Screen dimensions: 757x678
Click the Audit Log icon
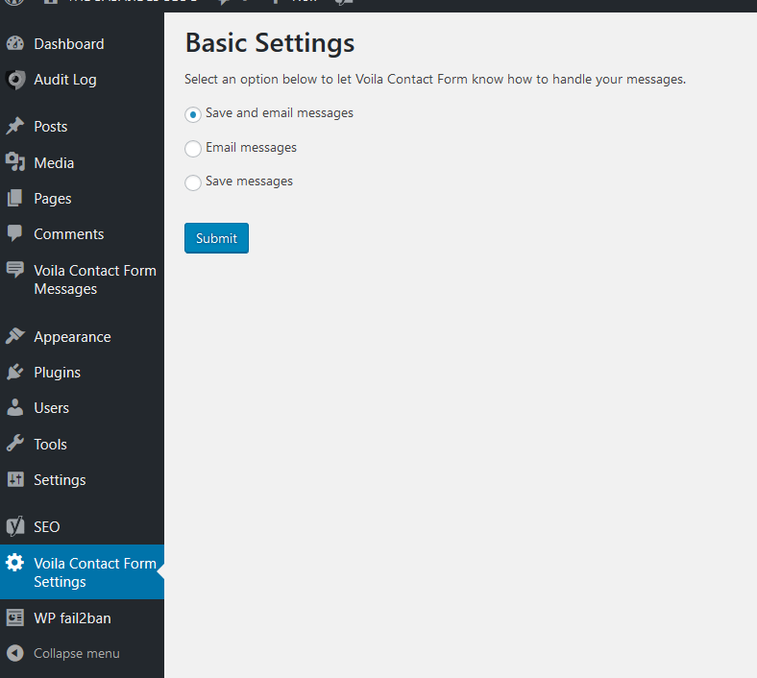[14, 80]
